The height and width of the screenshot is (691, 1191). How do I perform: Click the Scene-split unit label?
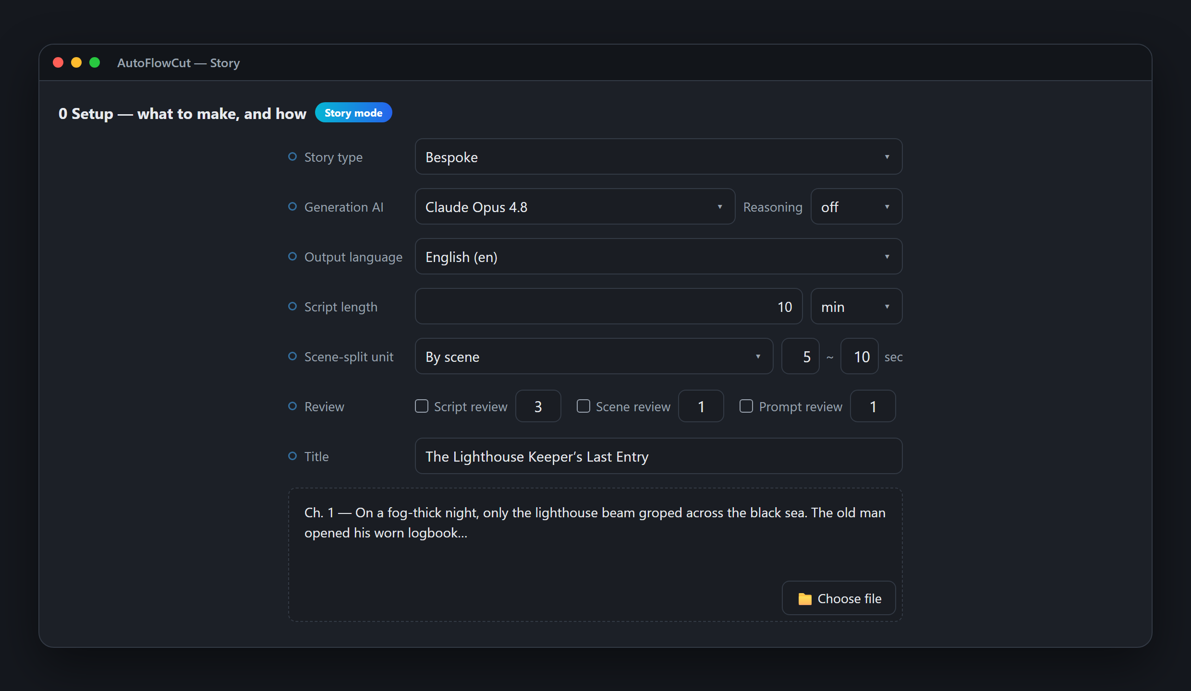pyautogui.click(x=349, y=357)
